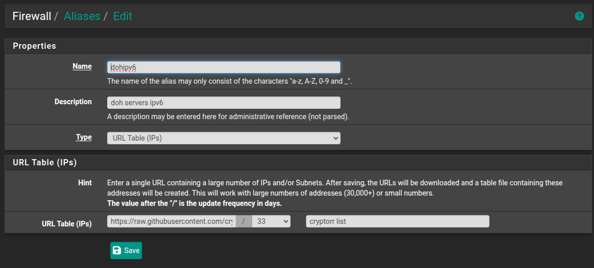Viewport: 594px width, 268px height.
Task: Expand the update frequency dropdown showing 33
Action: pos(271,221)
